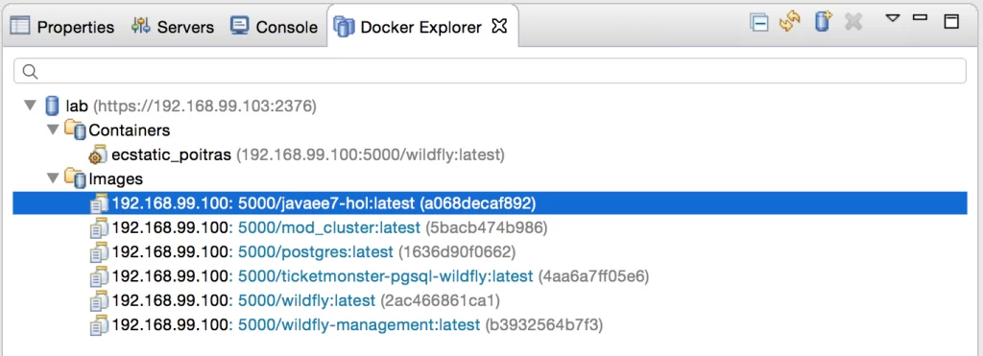This screenshot has height=356, width=983.
Task: Click the Console tab monitor icon
Action: 239,26
